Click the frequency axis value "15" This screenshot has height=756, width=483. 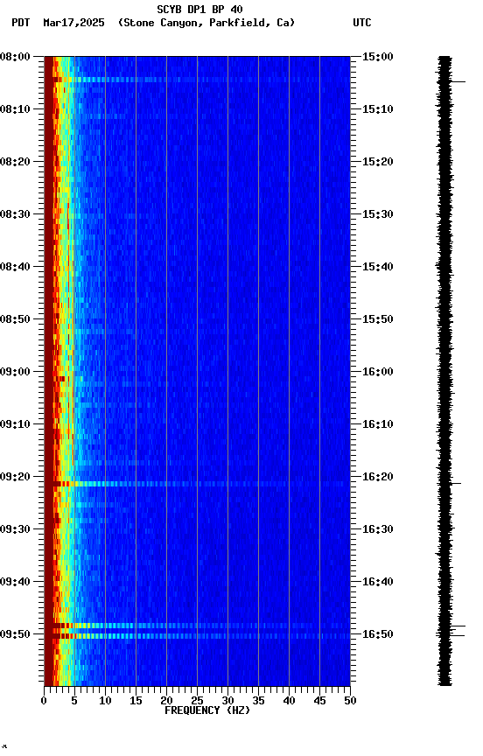pyautogui.click(x=136, y=701)
